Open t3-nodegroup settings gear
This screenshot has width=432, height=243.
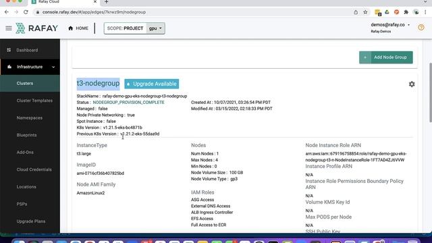click(412, 84)
